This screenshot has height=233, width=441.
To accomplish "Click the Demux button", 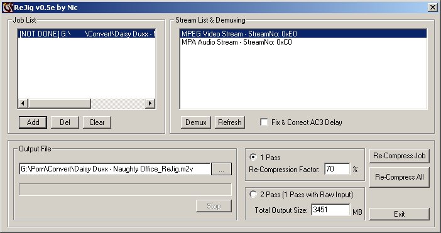I will pos(196,122).
